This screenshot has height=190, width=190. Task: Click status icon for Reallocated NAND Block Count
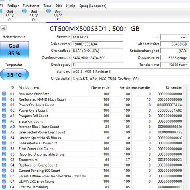coord(4,99)
